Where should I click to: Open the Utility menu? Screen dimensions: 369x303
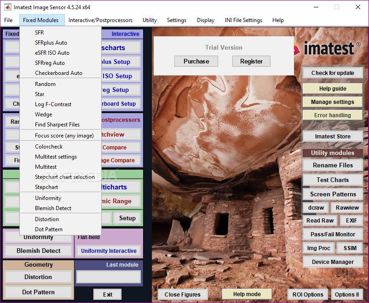point(150,20)
